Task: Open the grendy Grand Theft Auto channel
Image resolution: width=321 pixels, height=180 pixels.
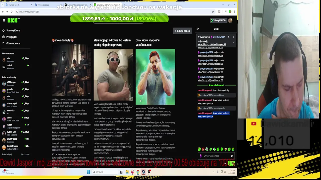Action: (x=16, y=90)
